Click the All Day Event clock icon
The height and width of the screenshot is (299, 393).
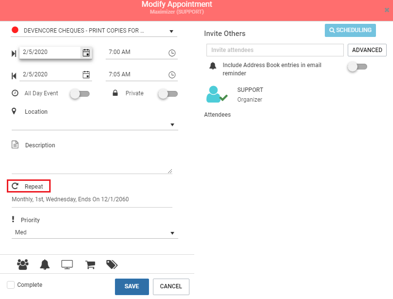pos(15,93)
